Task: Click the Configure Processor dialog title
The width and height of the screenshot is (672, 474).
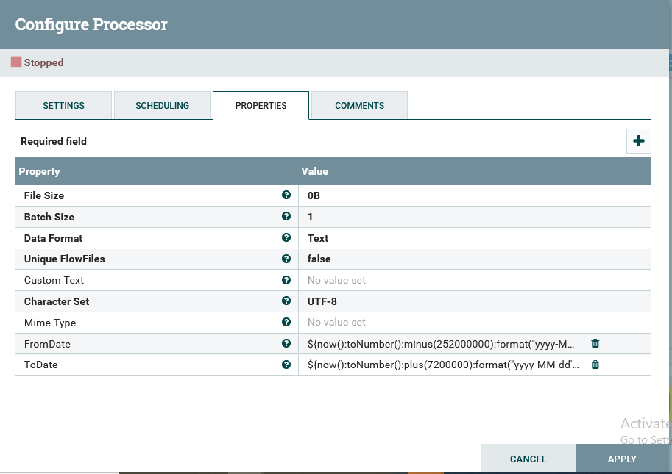Action: [91, 25]
